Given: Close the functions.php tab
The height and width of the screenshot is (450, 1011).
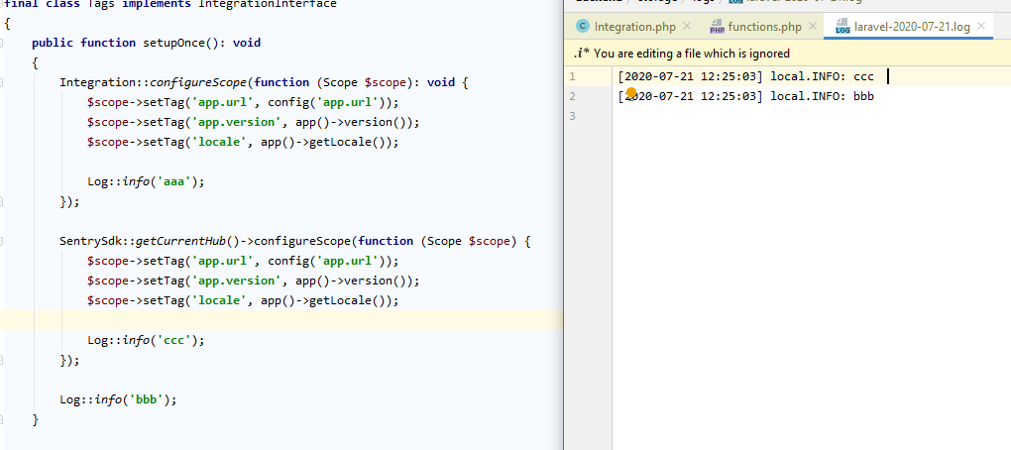Looking at the screenshot, I should pyautogui.click(x=813, y=27).
